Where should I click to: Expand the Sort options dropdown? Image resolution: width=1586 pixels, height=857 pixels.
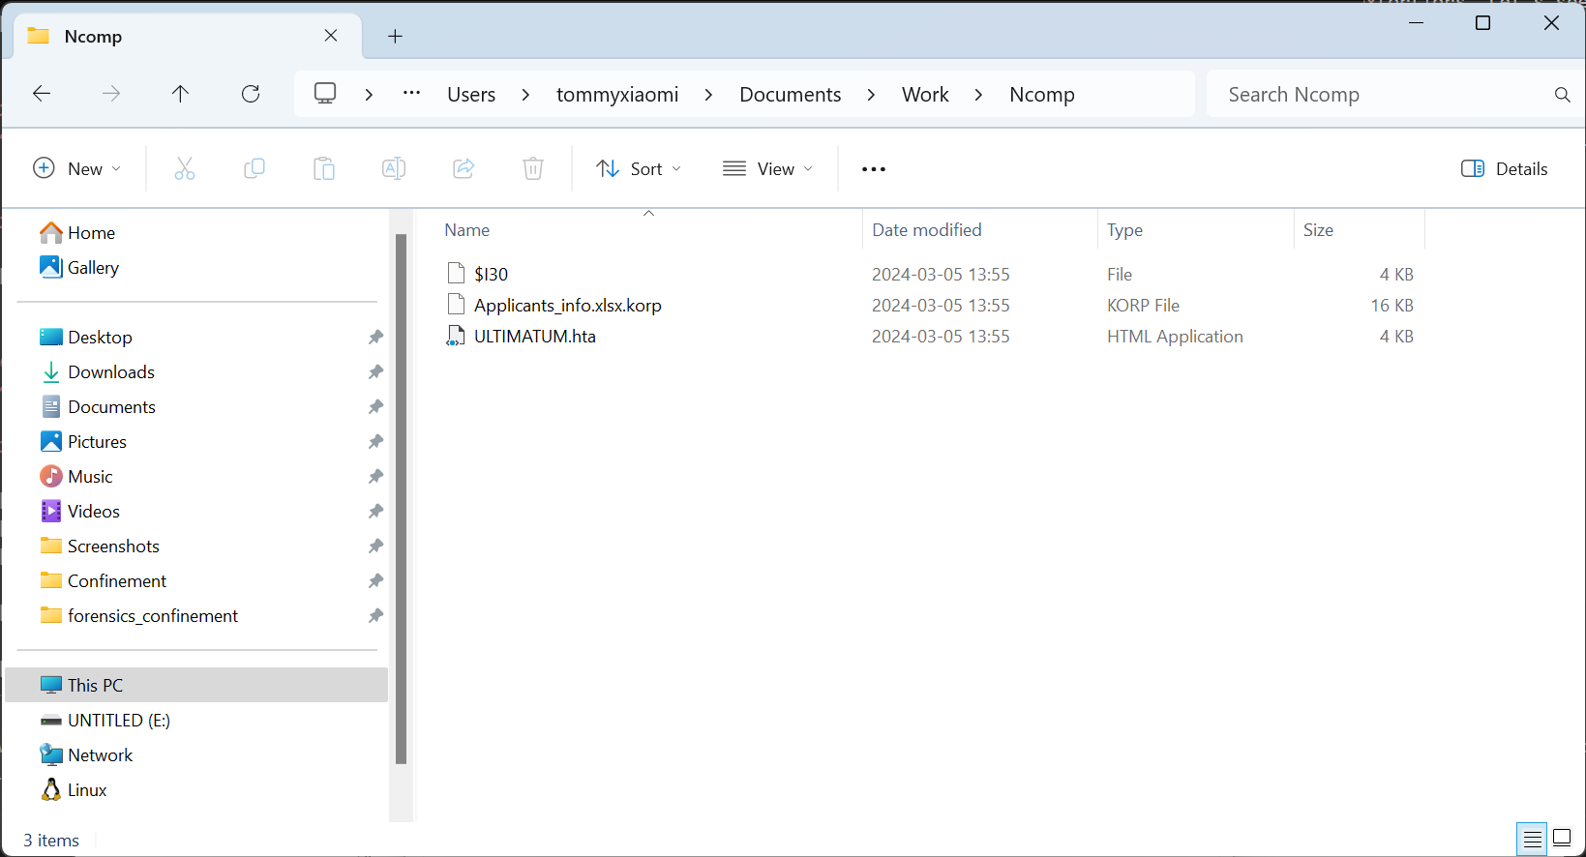(x=639, y=169)
